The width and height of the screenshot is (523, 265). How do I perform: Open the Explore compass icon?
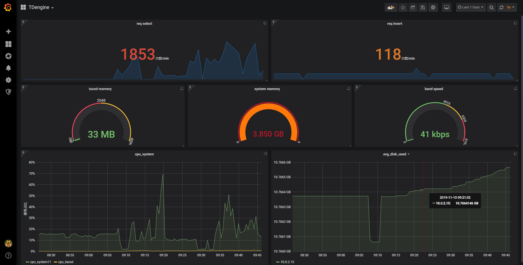[x=8, y=56]
